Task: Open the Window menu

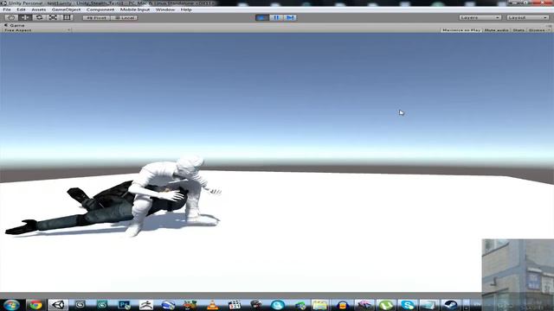Action: (x=165, y=10)
